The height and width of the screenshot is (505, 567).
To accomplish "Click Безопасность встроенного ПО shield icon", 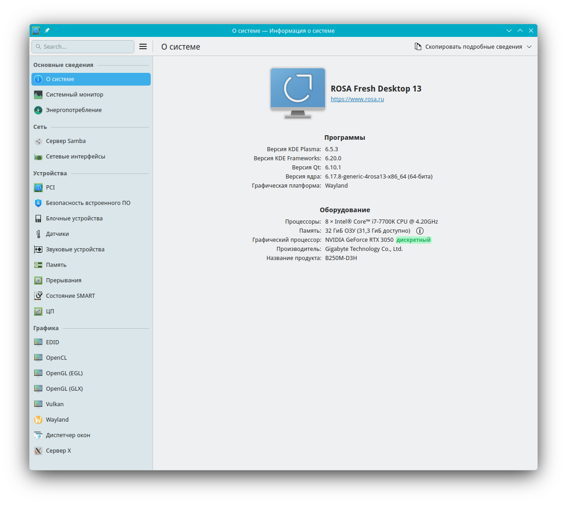I will click(x=38, y=203).
